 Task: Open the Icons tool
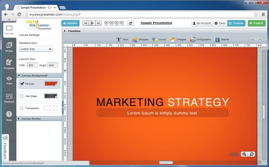point(159,39)
